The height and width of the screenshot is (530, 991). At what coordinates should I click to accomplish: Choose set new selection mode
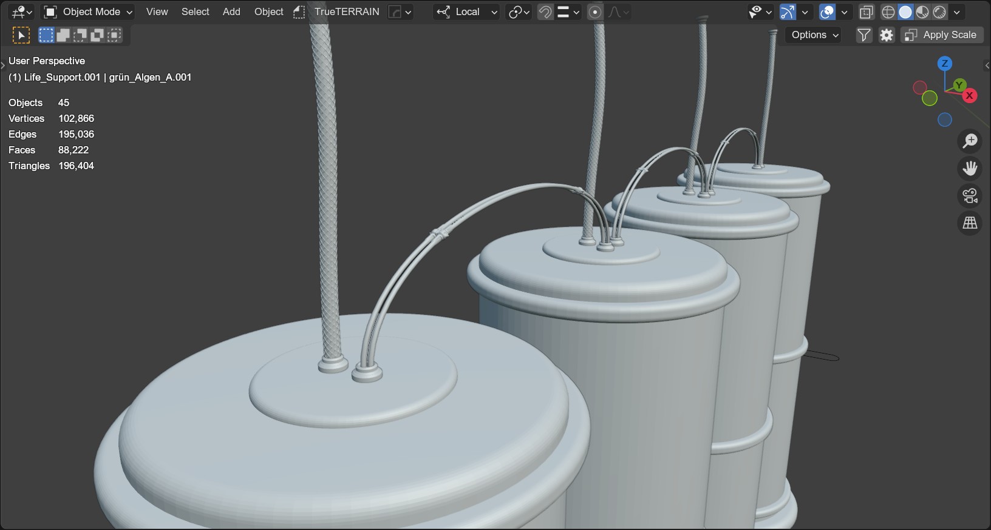click(46, 35)
